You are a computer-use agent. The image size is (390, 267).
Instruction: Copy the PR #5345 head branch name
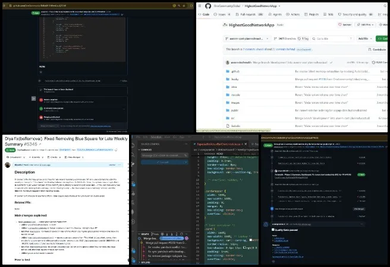pyautogui.click(x=116, y=150)
